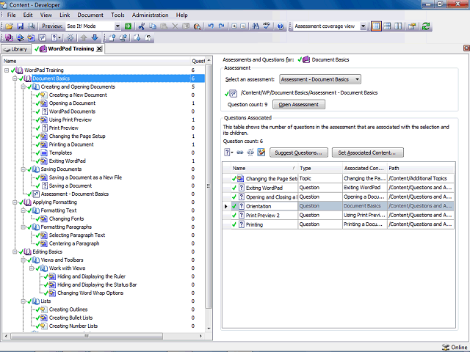The width and height of the screenshot is (470, 352).
Task: Click the ABC spell check icon
Action: click(267, 26)
